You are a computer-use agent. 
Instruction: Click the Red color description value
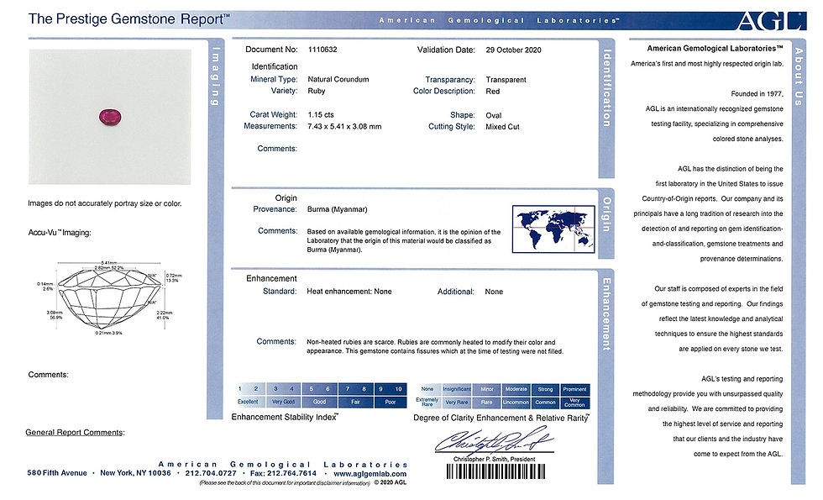click(493, 92)
